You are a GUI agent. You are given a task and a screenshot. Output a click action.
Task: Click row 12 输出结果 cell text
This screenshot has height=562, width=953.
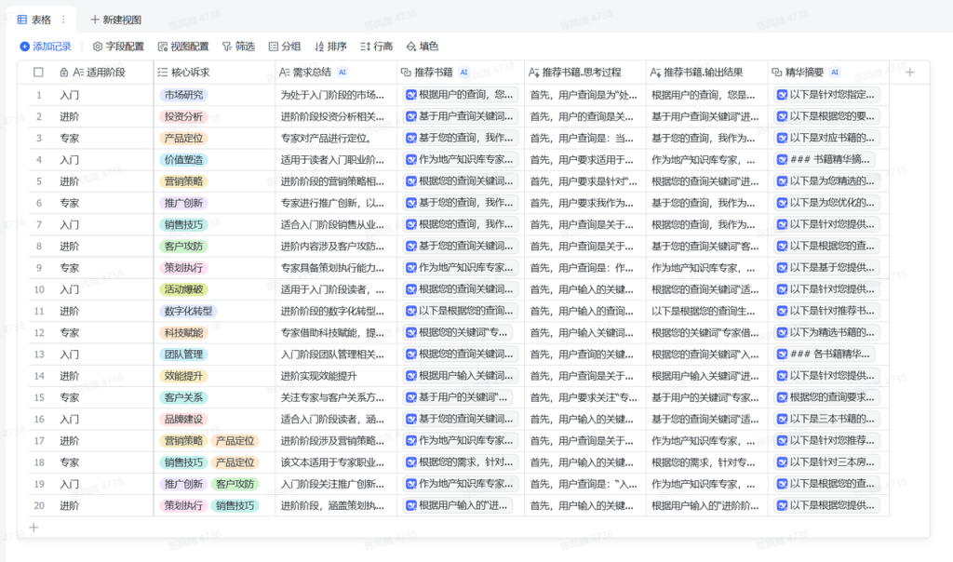[x=705, y=333]
